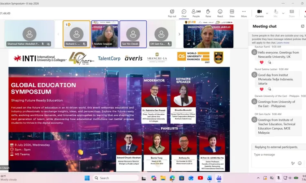Screen dimensions: 306x183
Task: Open the More actions menu
Action: (x=244, y=13)
